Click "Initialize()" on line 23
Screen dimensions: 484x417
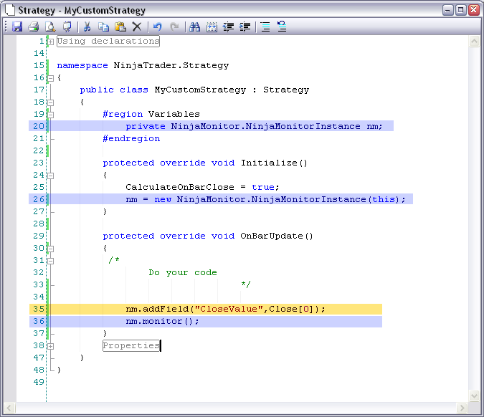pos(274,163)
